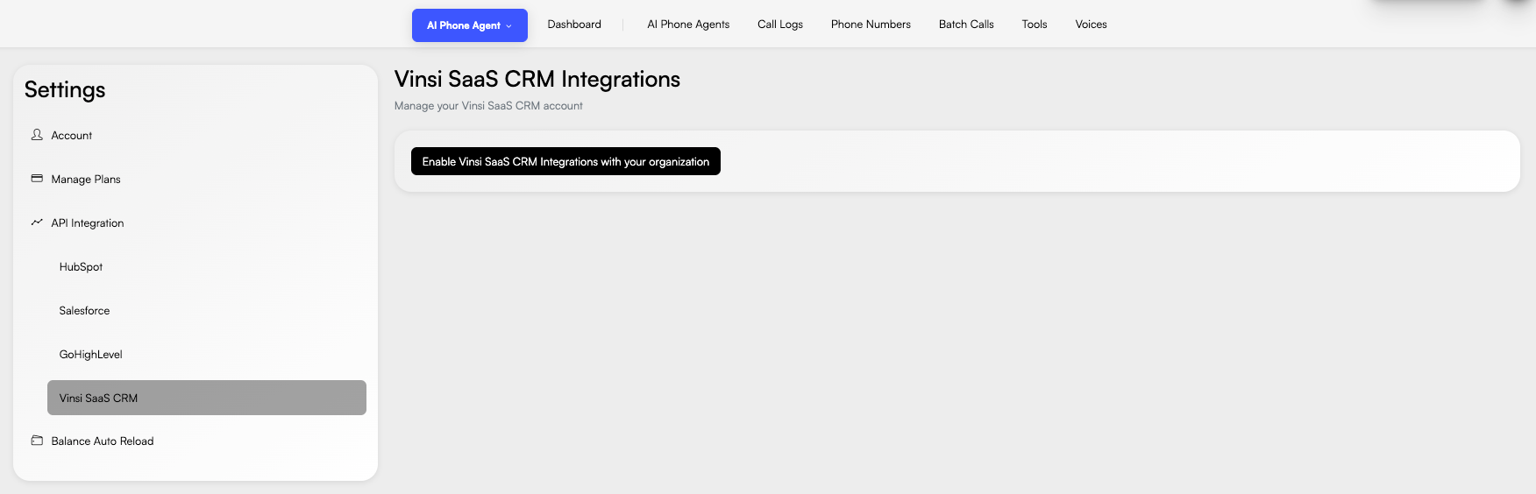This screenshot has width=1536, height=494.
Task: Click the Account user icon
Action: (x=37, y=135)
